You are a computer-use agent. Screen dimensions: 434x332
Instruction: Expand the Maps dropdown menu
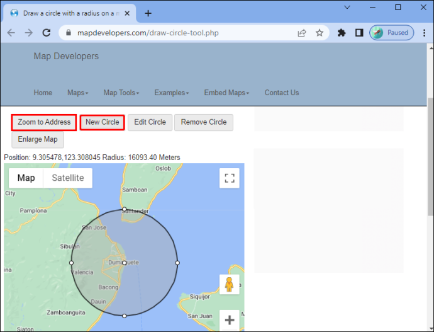point(77,93)
